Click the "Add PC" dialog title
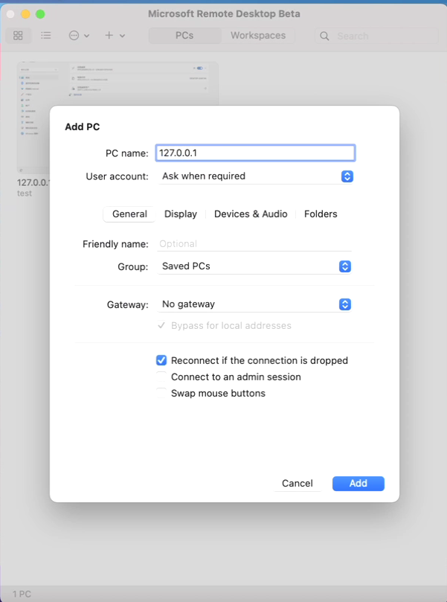 tap(82, 127)
